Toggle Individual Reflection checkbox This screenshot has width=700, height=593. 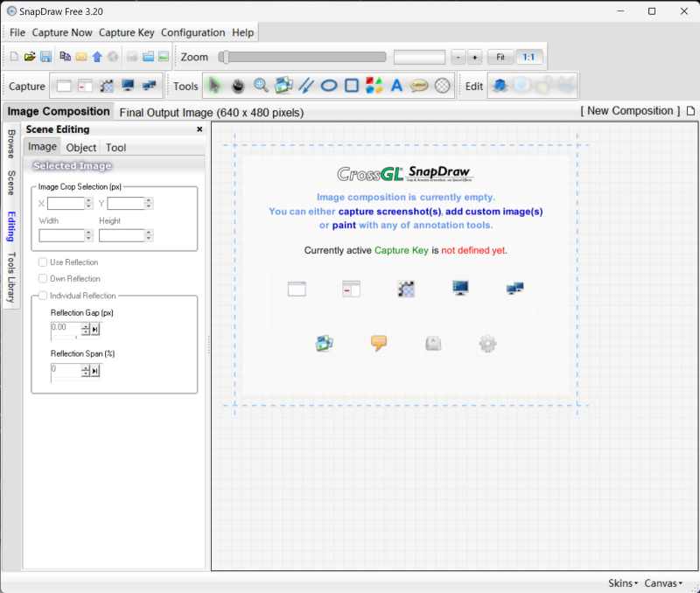42,296
